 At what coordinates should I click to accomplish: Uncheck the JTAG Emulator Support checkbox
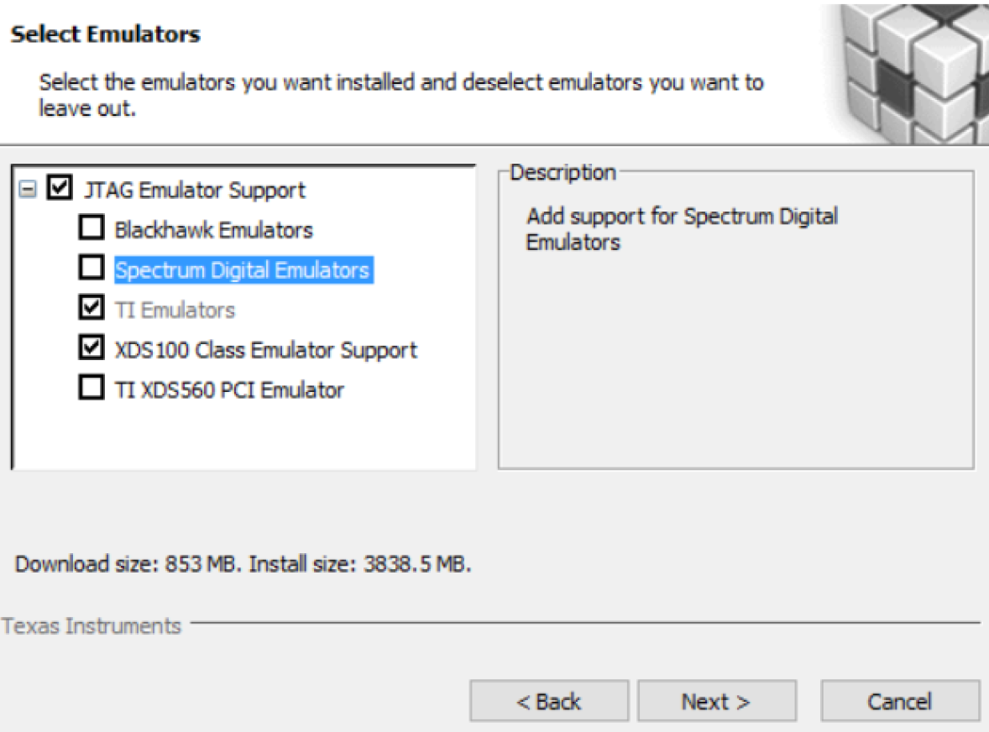pyautogui.click(x=60, y=188)
